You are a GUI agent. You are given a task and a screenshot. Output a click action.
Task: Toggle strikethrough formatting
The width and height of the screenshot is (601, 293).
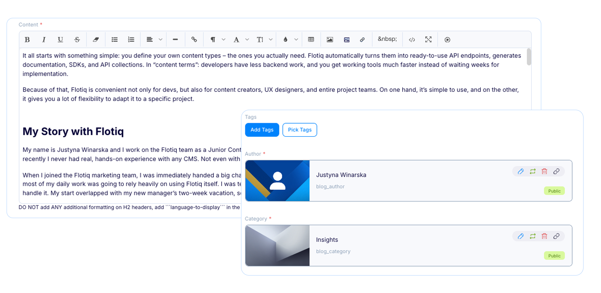77,40
